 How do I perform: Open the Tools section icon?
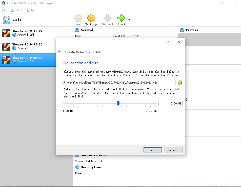click(x=7, y=20)
